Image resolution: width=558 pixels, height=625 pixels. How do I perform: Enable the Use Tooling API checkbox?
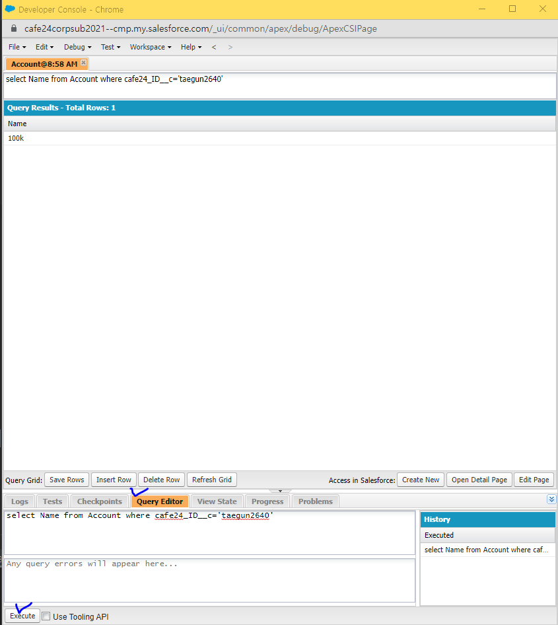pyautogui.click(x=46, y=616)
